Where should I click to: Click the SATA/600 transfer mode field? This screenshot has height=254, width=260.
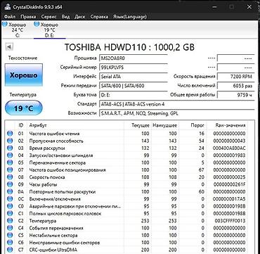tap(134, 86)
